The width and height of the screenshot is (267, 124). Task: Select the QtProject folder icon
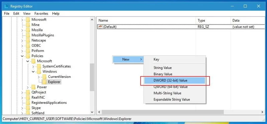pyautogui.click(x=28, y=92)
